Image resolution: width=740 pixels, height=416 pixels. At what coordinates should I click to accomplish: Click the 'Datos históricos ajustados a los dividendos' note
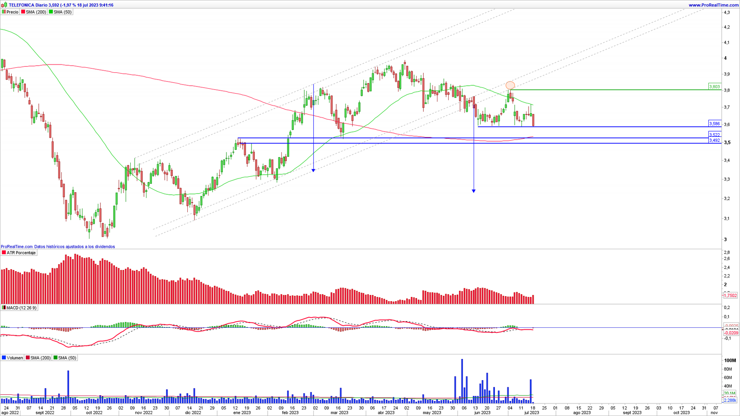pyautogui.click(x=74, y=247)
